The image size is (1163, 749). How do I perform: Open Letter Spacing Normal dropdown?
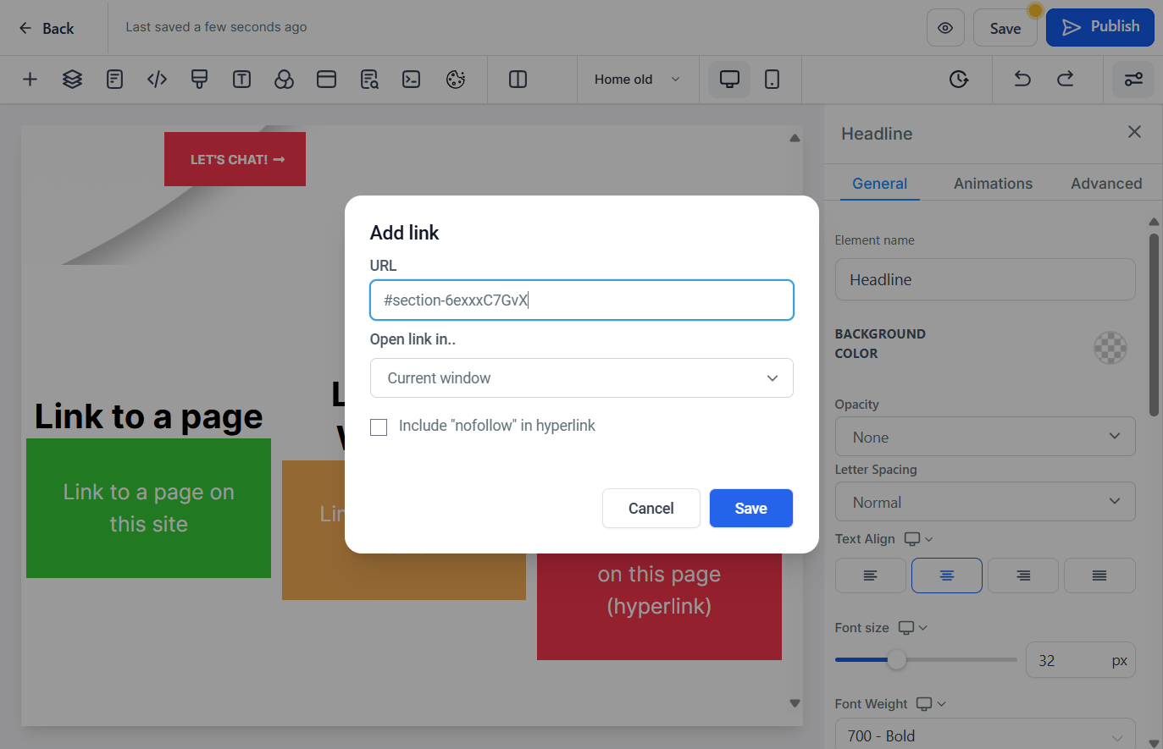tap(985, 502)
